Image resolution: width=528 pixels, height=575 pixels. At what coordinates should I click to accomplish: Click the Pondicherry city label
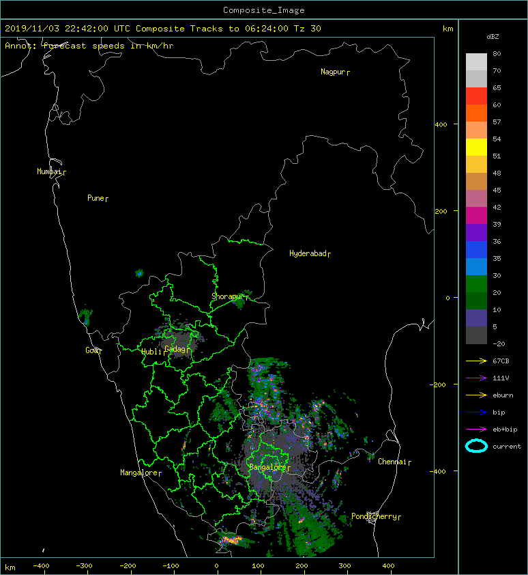coord(374,516)
